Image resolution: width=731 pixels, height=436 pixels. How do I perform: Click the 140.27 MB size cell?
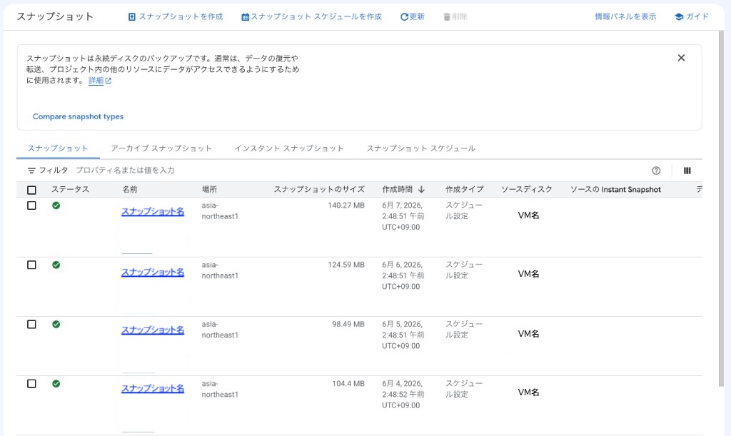pos(346,206)
